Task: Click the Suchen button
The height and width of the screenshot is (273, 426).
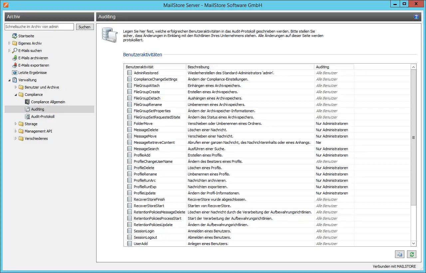Action: (x=85, y=27)
